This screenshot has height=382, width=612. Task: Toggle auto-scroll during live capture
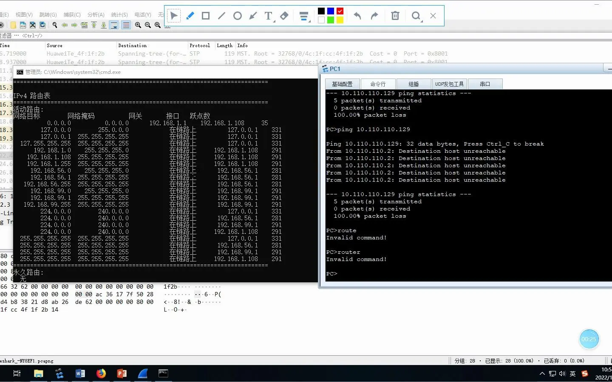point(114,25)
